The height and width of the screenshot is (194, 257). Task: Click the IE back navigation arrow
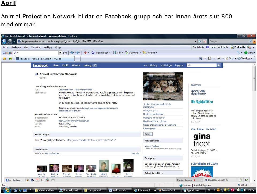[4, 41]
